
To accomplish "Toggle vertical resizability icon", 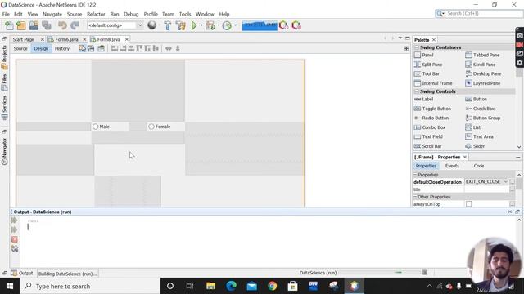I will [178, 49].
